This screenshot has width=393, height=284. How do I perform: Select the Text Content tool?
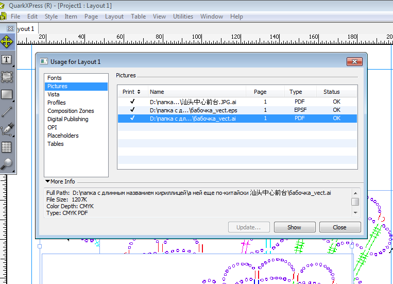7,60
